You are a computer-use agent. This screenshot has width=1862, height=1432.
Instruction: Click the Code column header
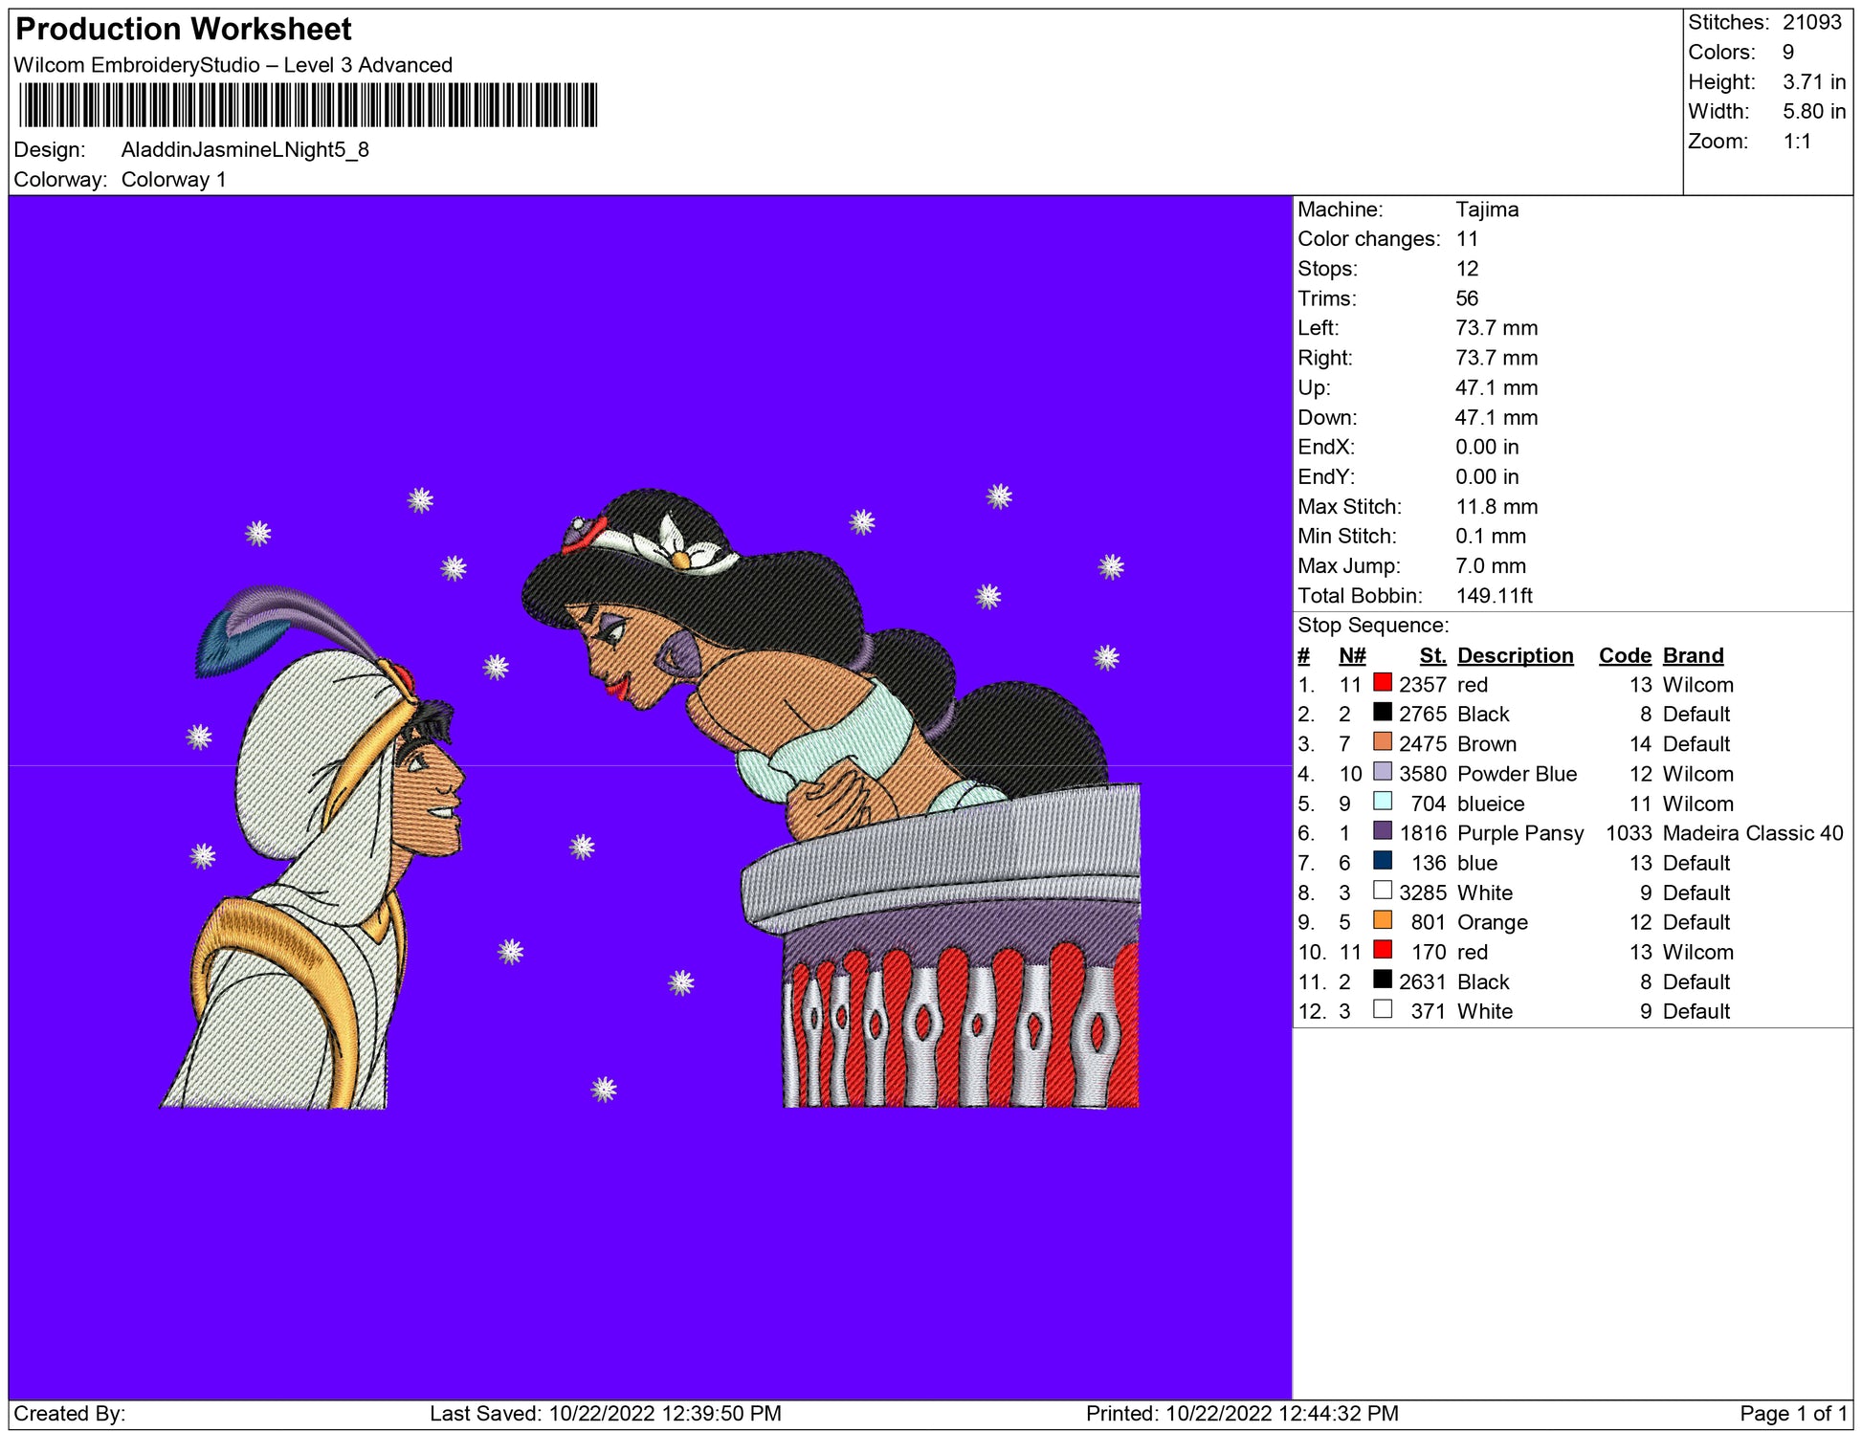click(1624, 655)
